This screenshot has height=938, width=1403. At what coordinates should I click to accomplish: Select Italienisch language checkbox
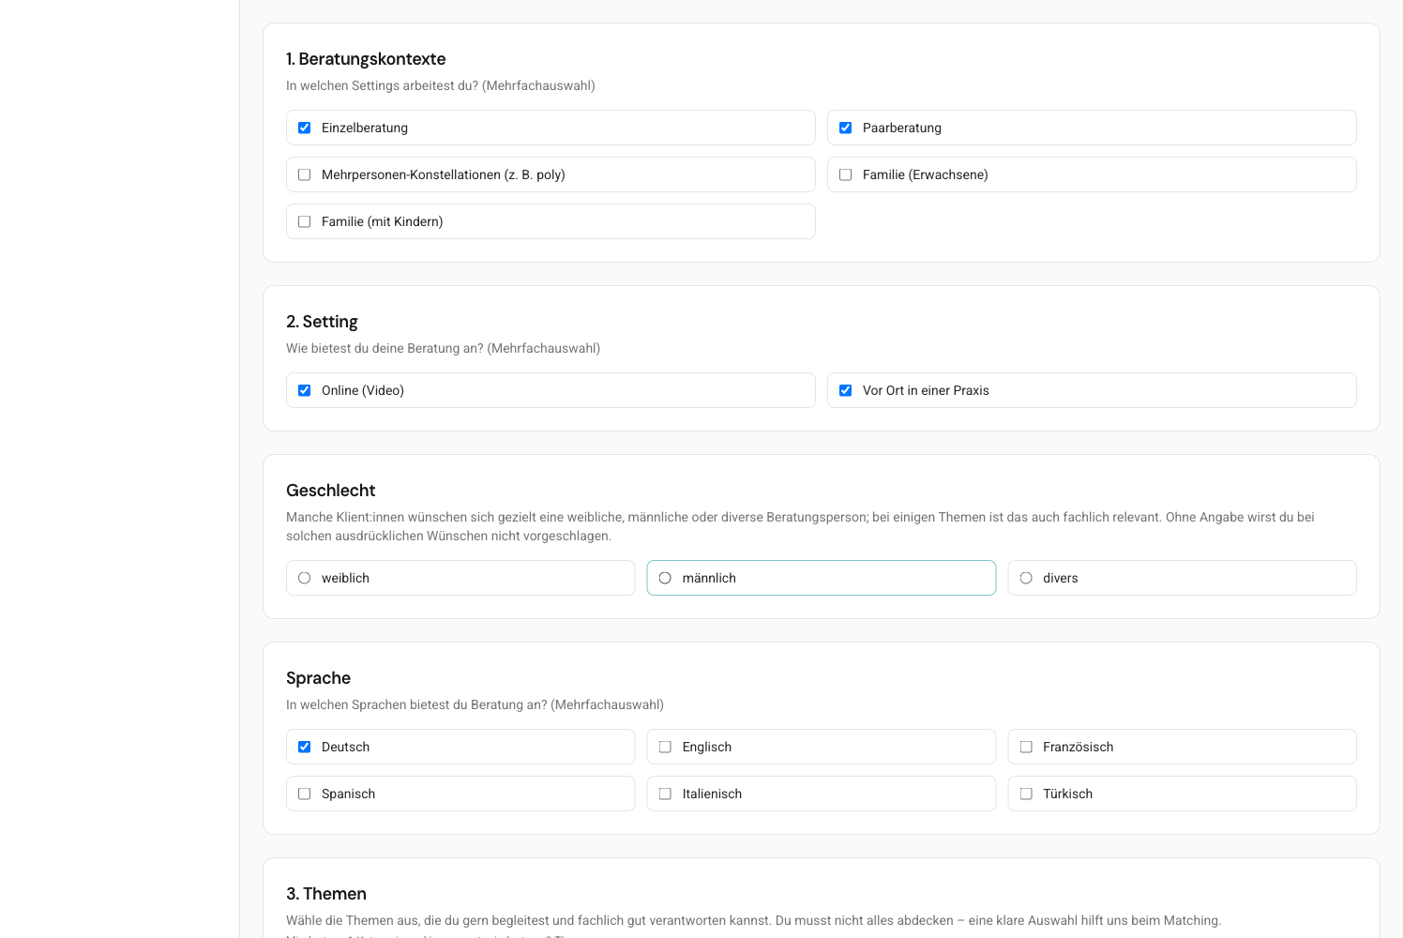665,794
